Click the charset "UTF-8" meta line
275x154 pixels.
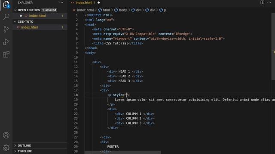[x=113, y=30]
